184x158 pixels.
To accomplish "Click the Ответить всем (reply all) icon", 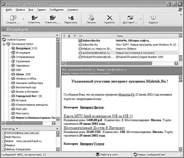I will tap(52, 18).
